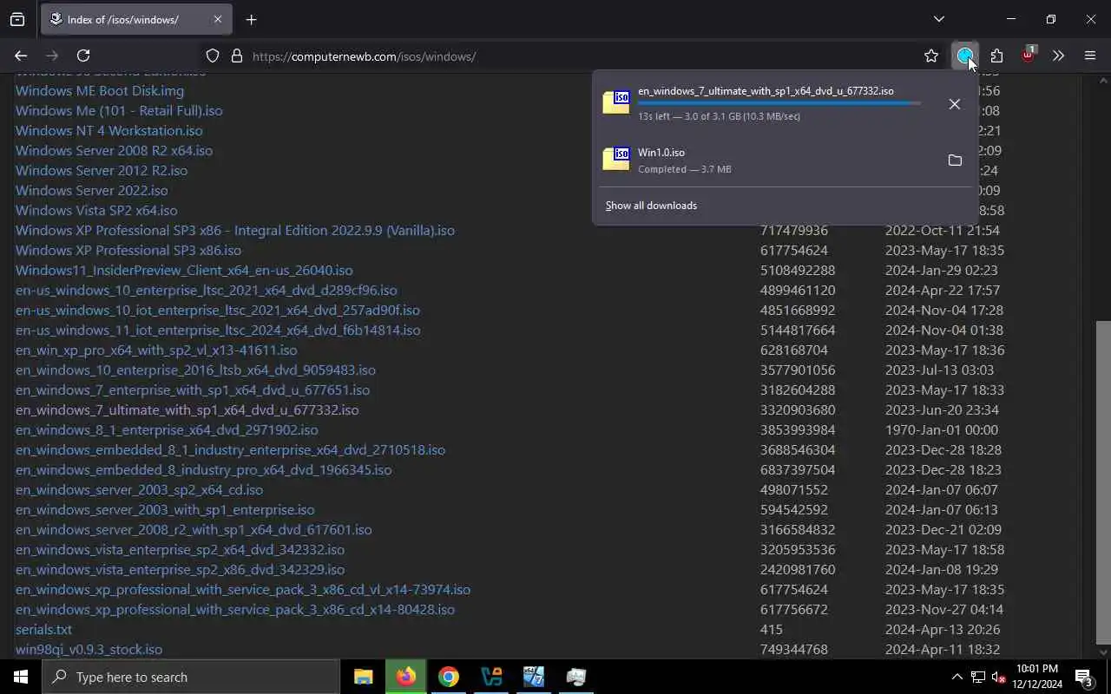This screenshot has height=694, width=1111.
Task: Cancel the Windows 7 ultimate download
Action: pos(954,104)
